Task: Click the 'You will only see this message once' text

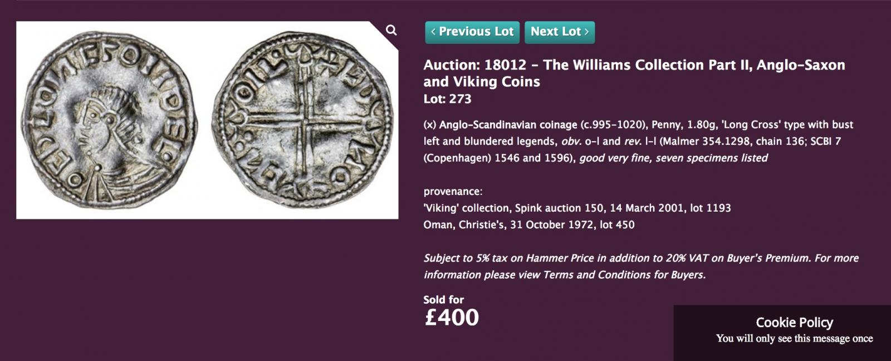Action: (x=794, y=338)
